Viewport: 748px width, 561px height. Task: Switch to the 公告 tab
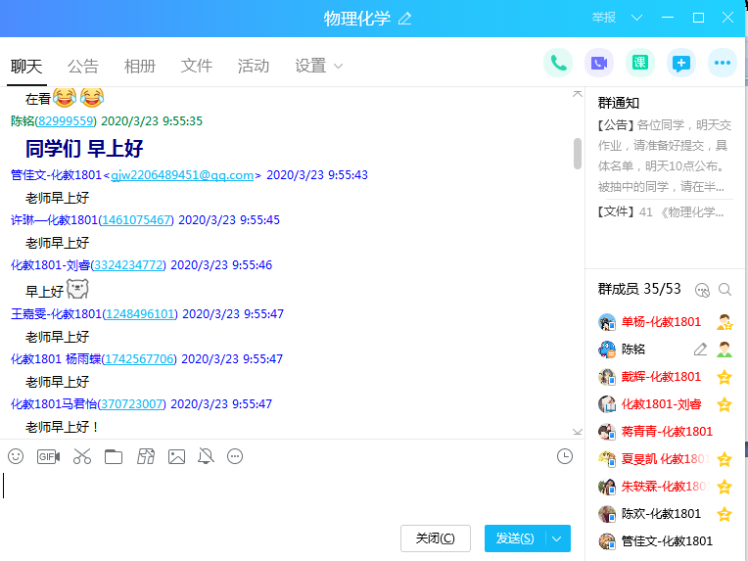coord(83,66)
